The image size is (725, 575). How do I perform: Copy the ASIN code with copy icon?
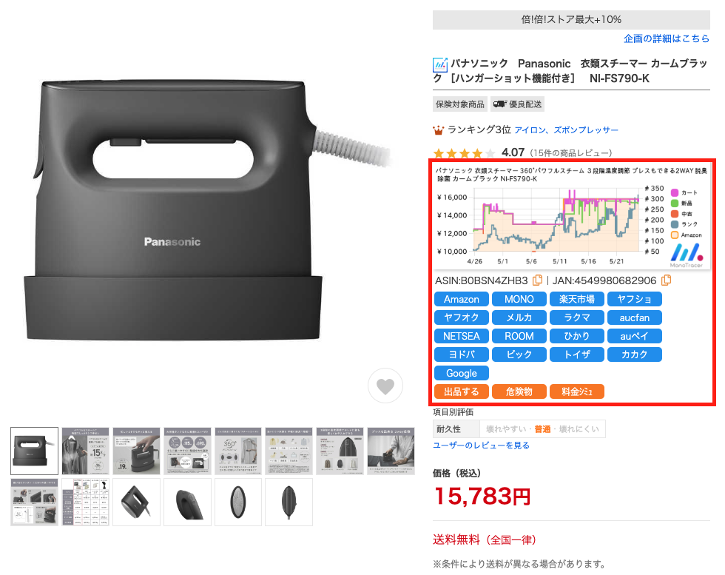(537, 280)
